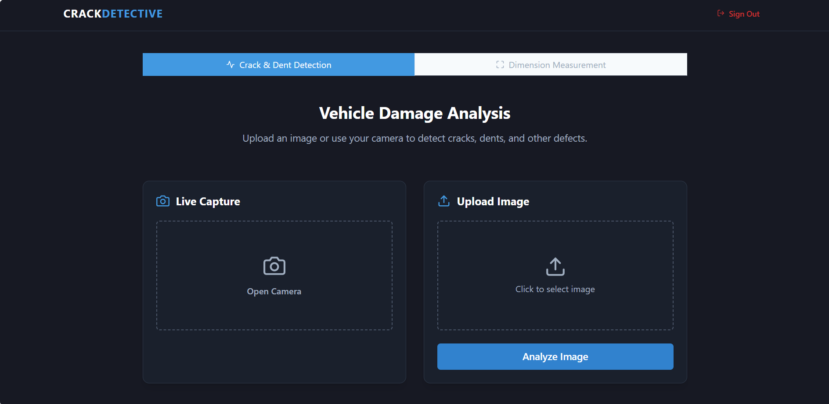Click the small camera icon beside Live Capture
The image size is (829, 404).
click(163, 201)
